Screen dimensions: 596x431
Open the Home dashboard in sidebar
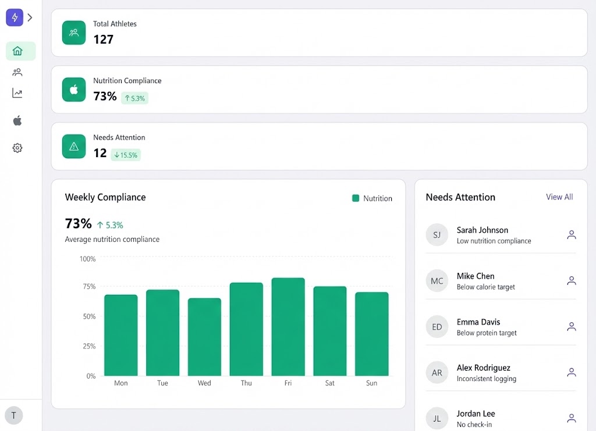[x=17, y=51]
